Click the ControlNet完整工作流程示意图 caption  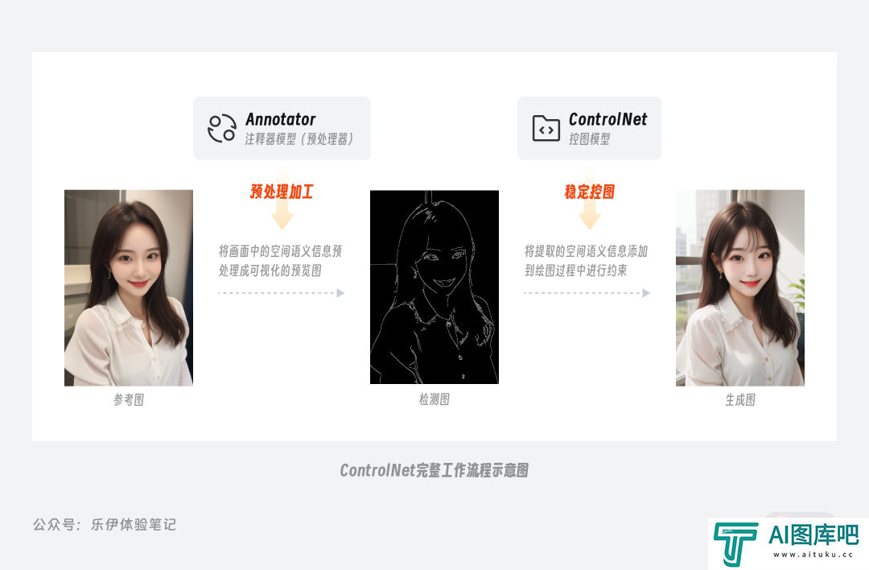(x=434, y=470)
